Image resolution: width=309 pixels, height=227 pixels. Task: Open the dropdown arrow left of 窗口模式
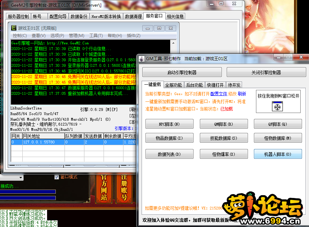point(21,178)
